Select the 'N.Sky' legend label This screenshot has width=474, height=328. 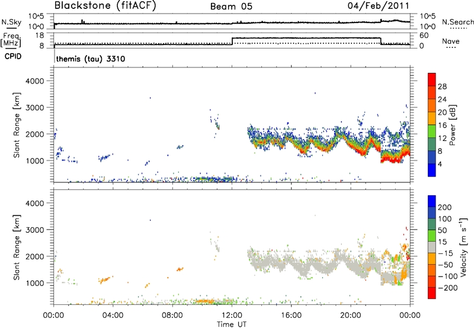(11, 22)
